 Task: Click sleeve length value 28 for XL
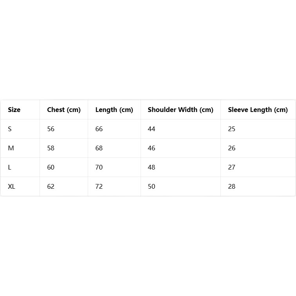(232, 186)
